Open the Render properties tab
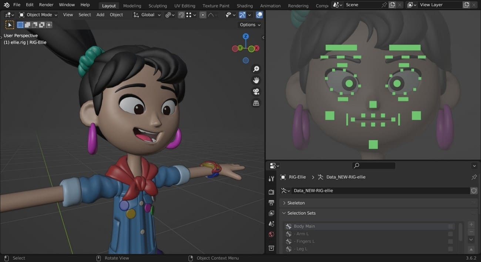Screen dimensions: 481x262 point(271,191)
